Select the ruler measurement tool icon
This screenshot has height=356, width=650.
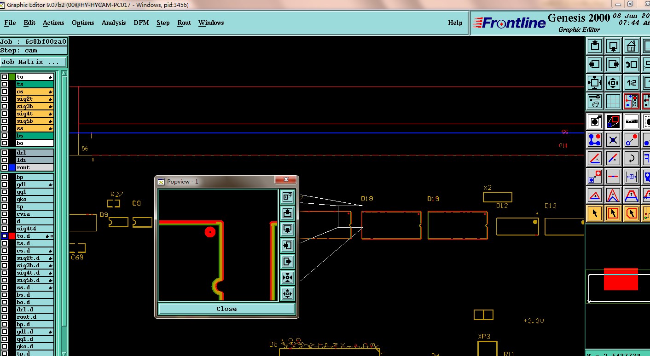(x=631, y=121)
